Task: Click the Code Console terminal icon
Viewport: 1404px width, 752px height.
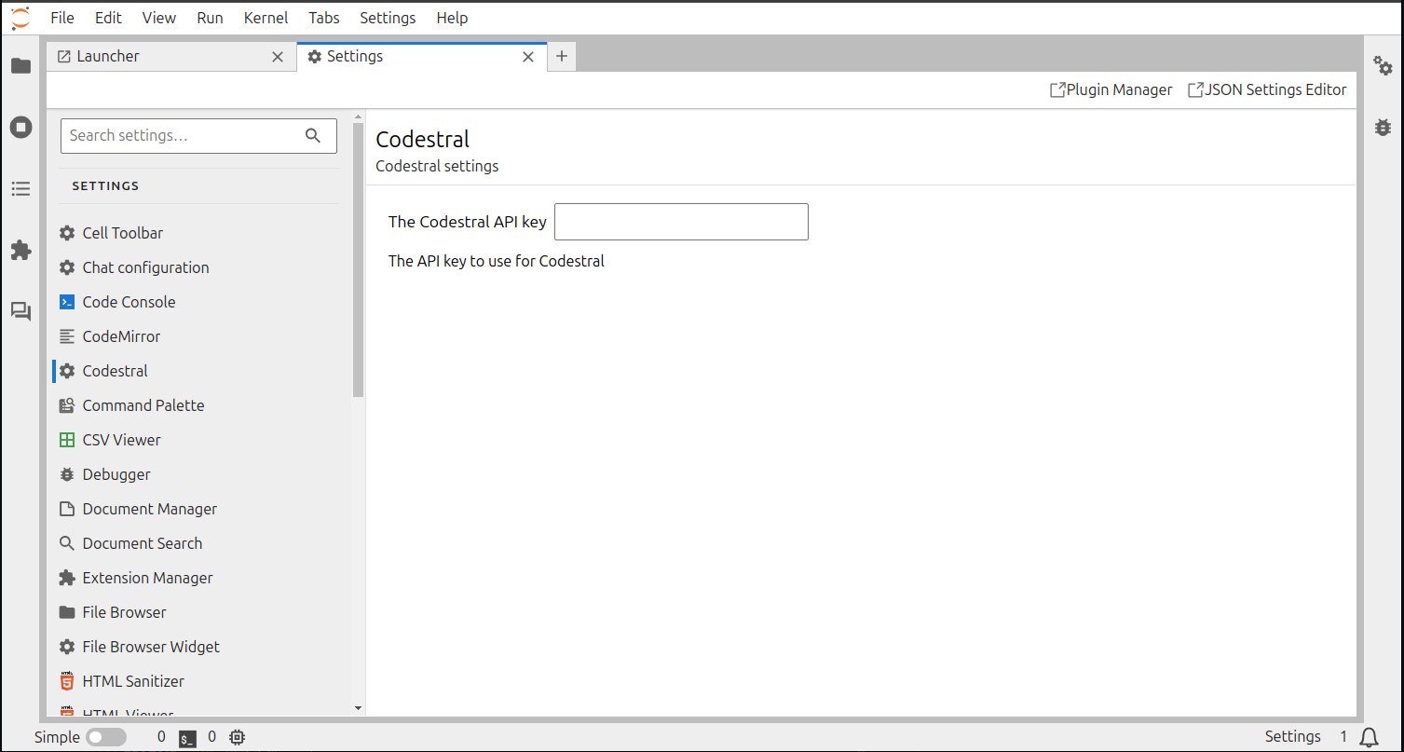Action: 67,302
